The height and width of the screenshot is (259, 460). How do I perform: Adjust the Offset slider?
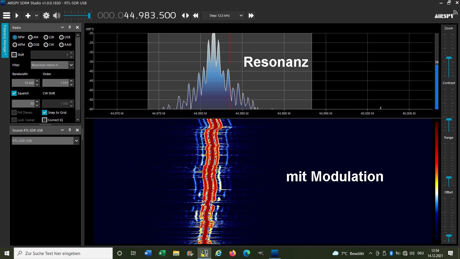click(449, 236)
